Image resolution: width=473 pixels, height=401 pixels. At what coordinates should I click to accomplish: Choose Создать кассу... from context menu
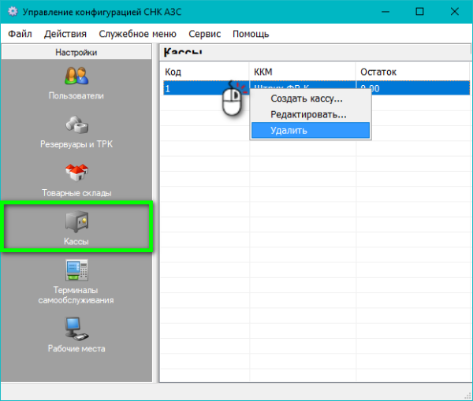[307, 99]
